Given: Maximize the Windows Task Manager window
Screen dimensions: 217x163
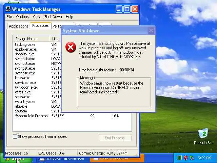Looking at the screenshot, I should (x=127, y=9).
